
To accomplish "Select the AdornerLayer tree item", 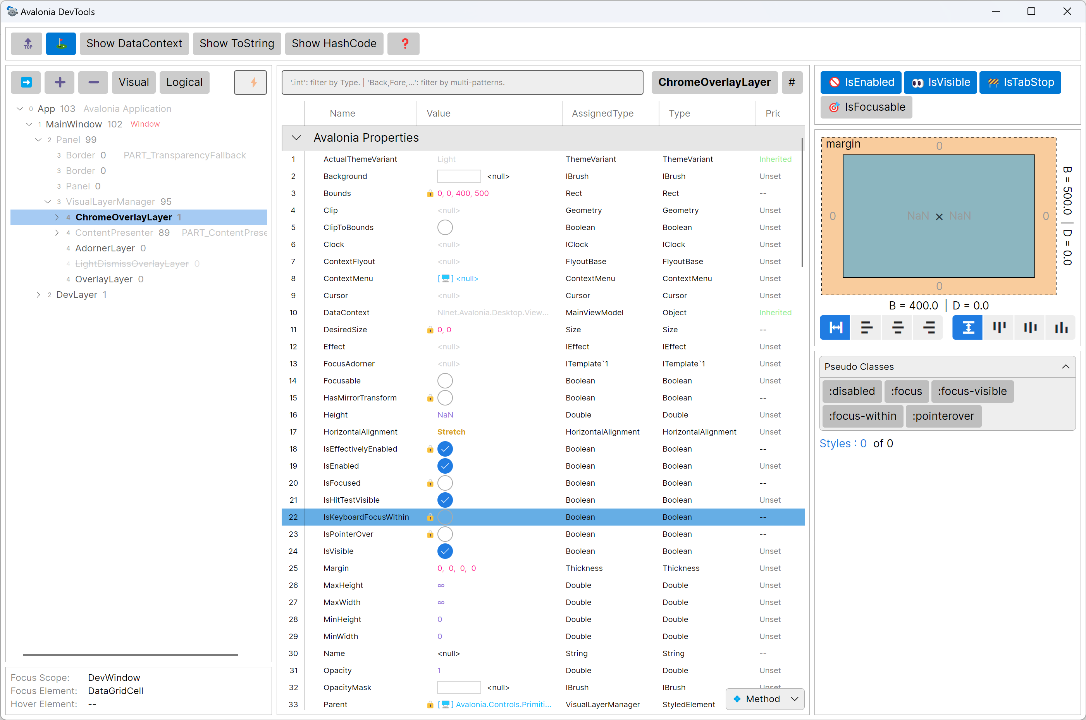I will click(105, 248).
